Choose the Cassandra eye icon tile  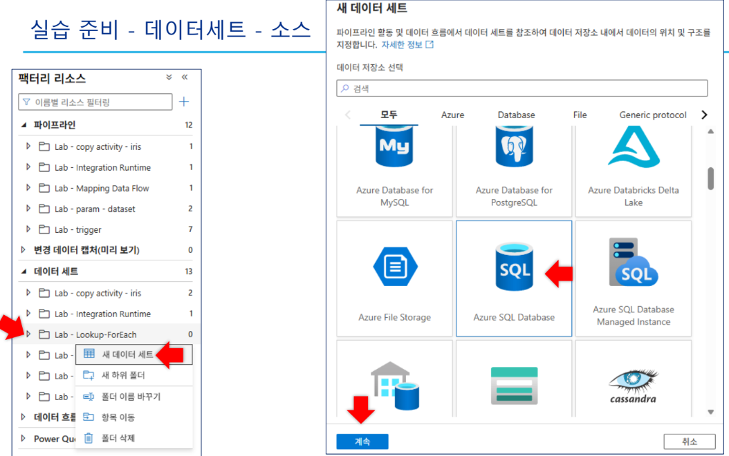click(634, 379)
